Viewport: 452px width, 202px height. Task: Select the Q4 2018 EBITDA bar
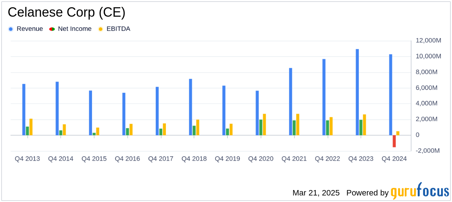pyautogui.click(x=198, y=127)
